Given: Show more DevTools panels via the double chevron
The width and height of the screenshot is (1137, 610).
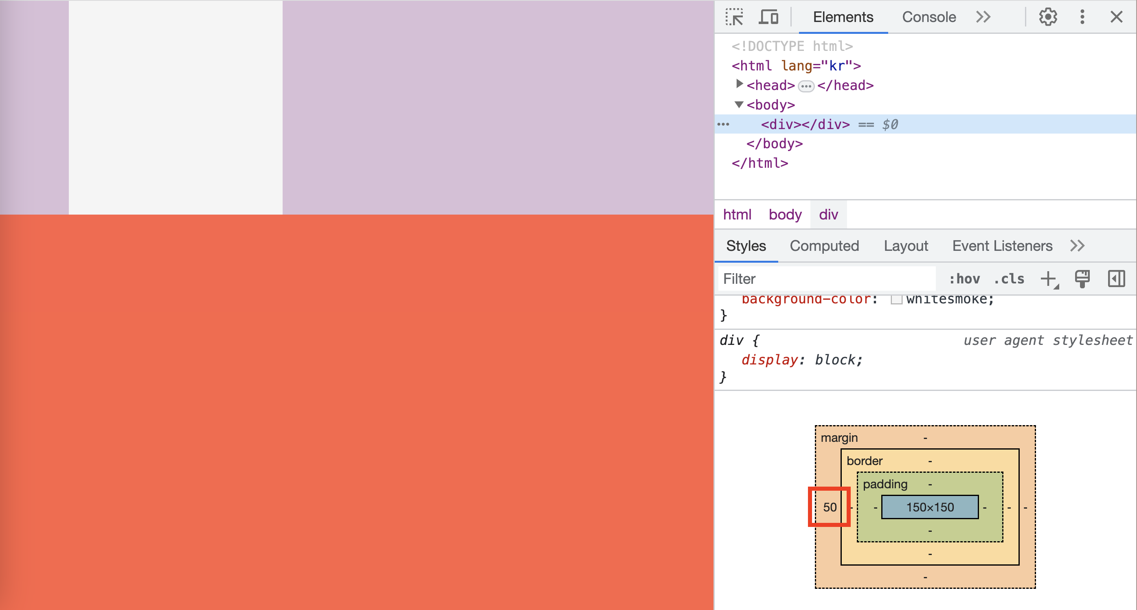Looking at the screenshot, I should point(983,17).
